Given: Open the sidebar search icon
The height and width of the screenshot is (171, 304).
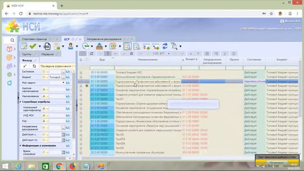Looking at the screenshot, I should pyautogui.click(x=12, y=40).
